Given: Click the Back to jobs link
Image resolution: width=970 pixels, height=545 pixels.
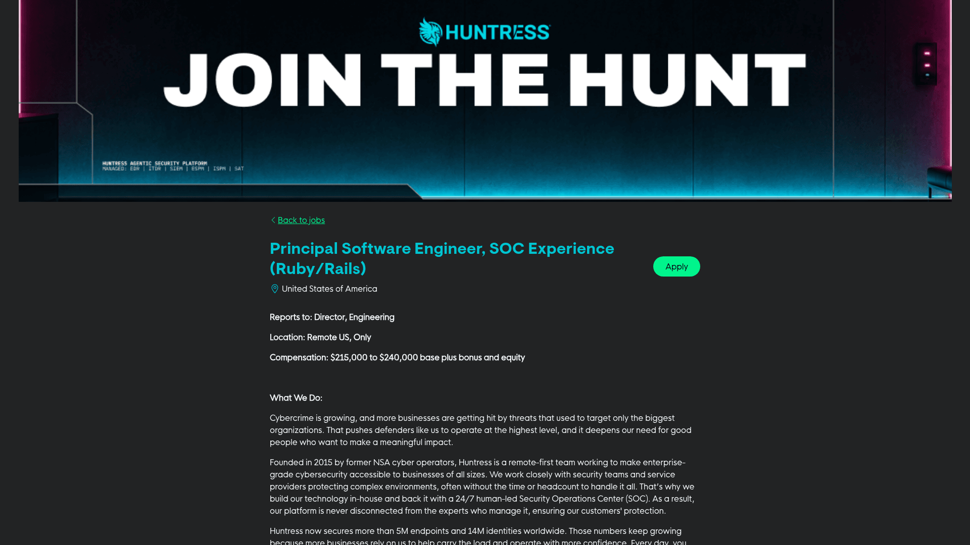Looking at the screenshot, I should [301, 220].
